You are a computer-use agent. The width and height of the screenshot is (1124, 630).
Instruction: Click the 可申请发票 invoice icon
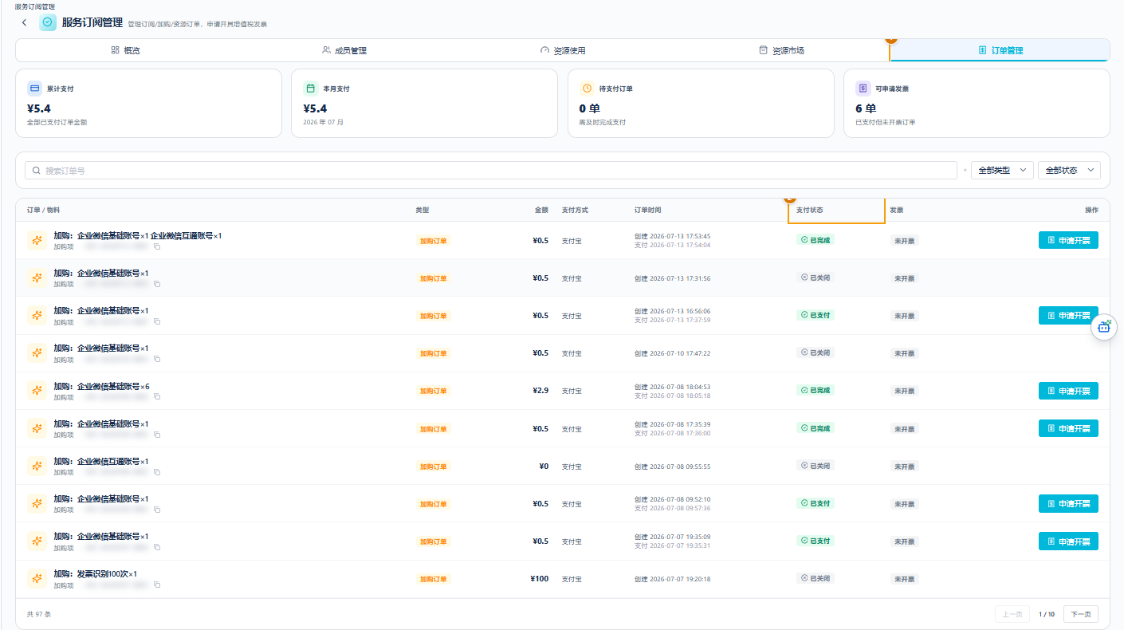(x=863, y=89)
